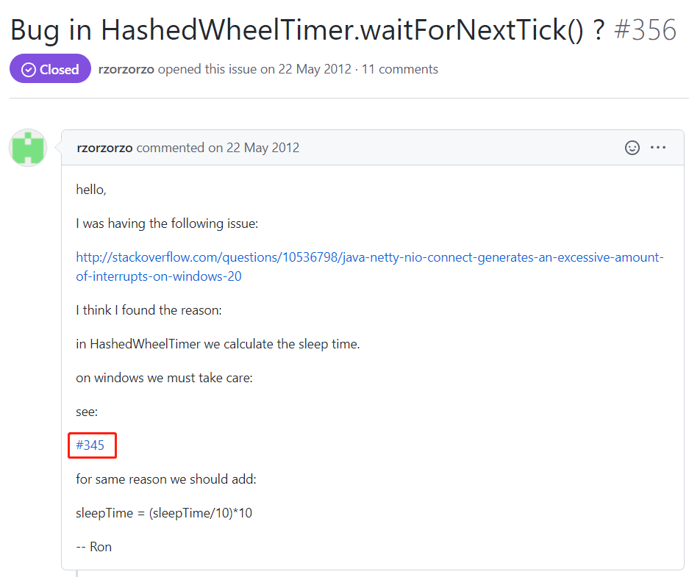Click the text "for same reason we should add:"

(x=165, y=479)
